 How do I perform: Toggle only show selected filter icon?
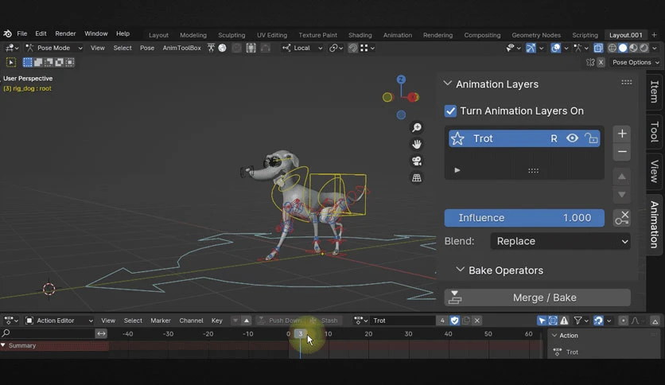pos(542,321)
